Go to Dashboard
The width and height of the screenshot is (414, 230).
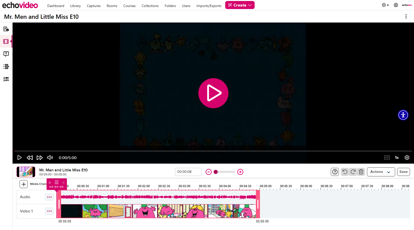(56, 6)
